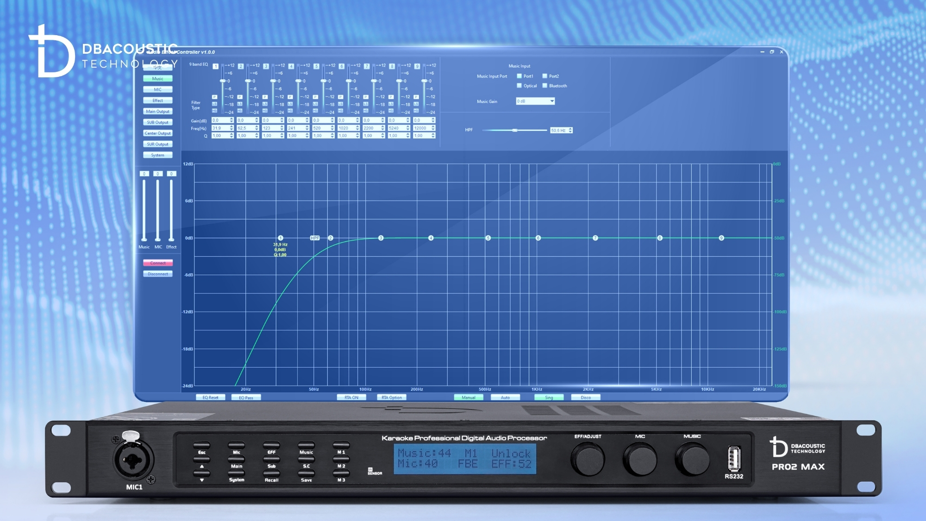The image size is (926, 521).
Task: Check the Port1 music input checkbox
Action: click(x=519, y=76)
